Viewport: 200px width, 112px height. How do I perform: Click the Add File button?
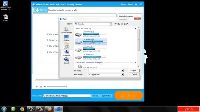[40, 10]
